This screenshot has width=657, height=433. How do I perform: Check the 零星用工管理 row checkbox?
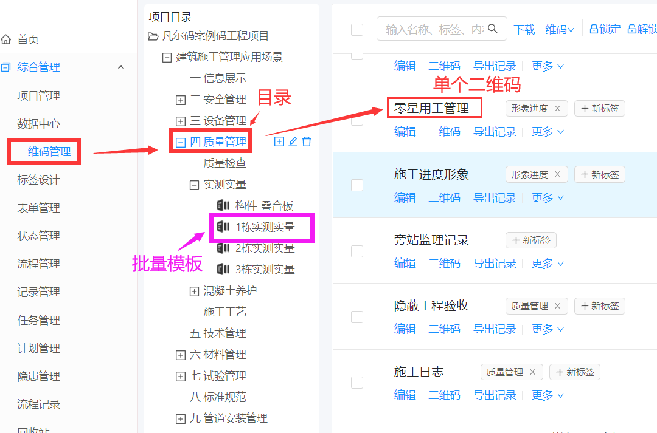357,119
